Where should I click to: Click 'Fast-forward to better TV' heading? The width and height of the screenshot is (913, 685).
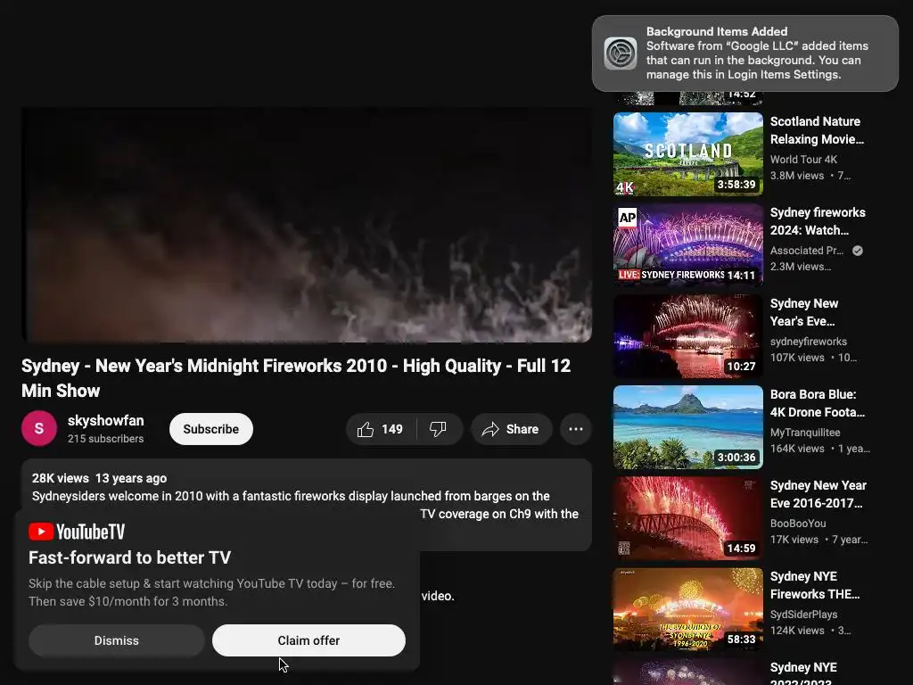[x=130, y=557]
